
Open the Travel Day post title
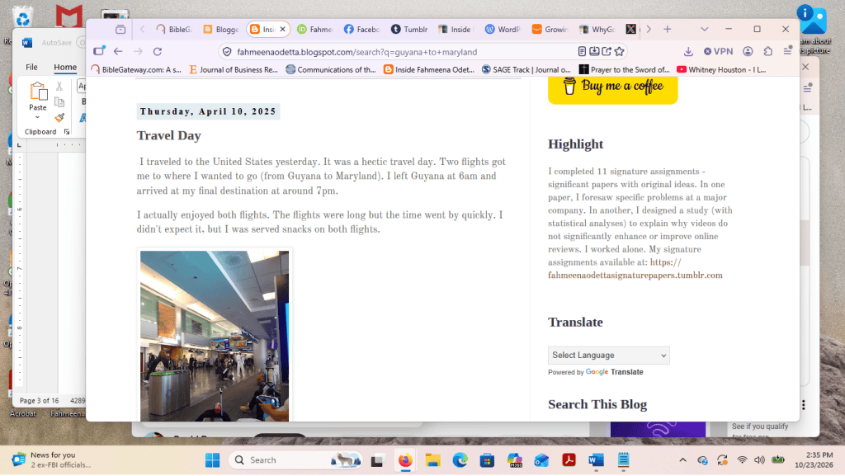pos(168,135)
